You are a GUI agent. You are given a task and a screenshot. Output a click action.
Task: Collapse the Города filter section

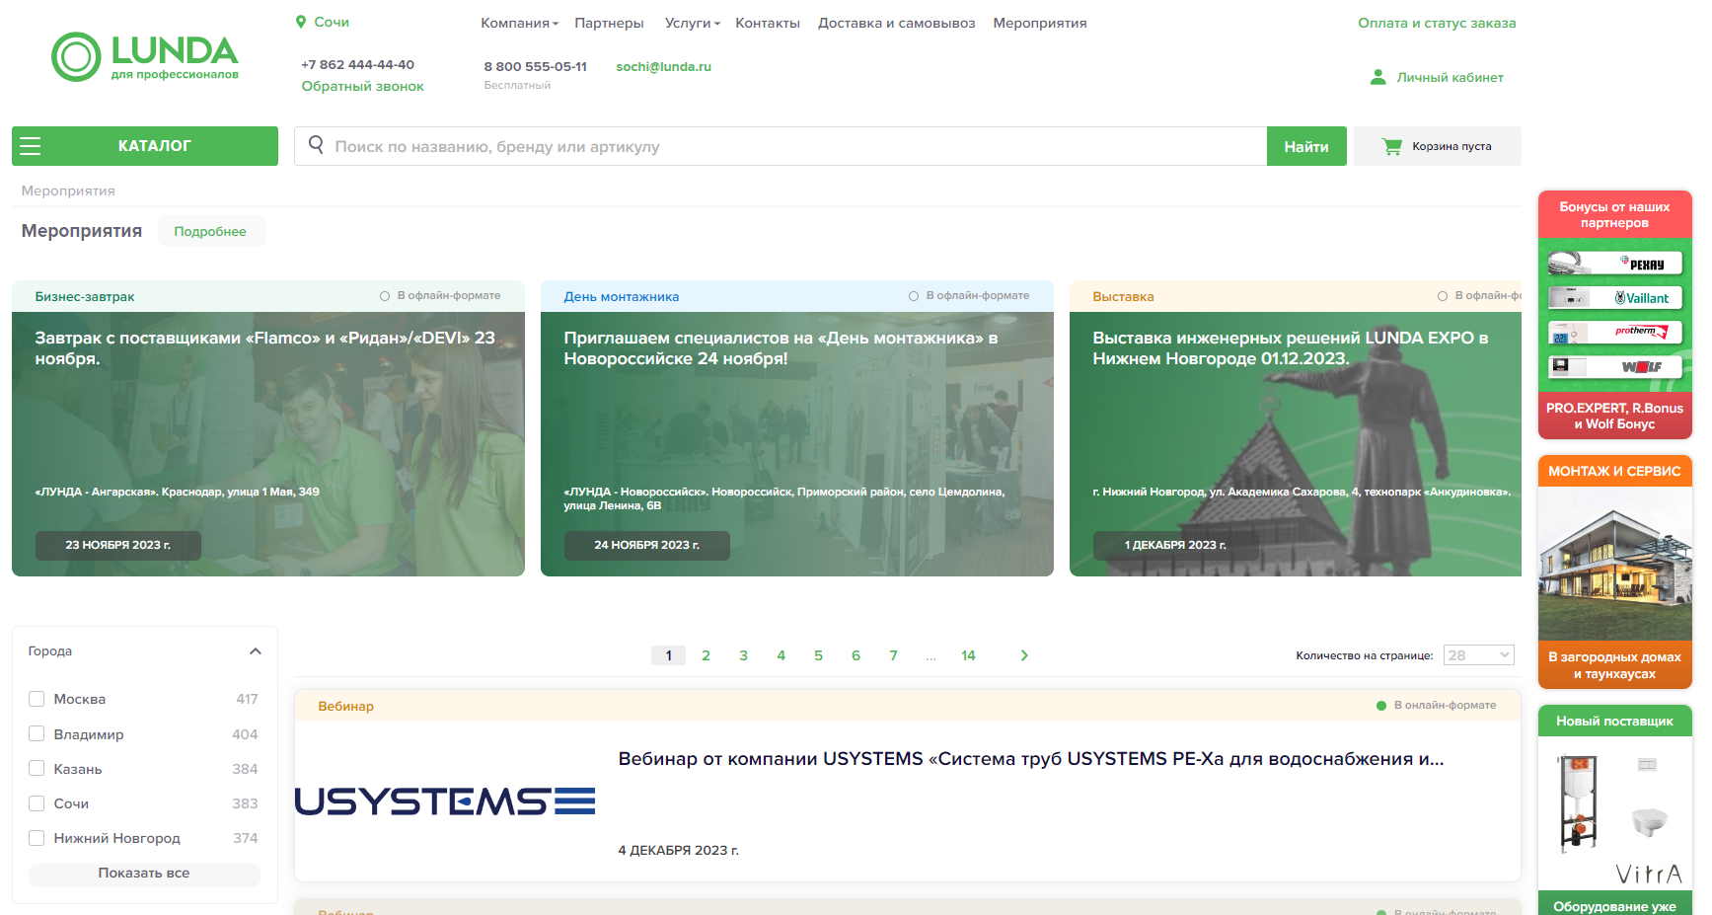click(x=256, y=651)
